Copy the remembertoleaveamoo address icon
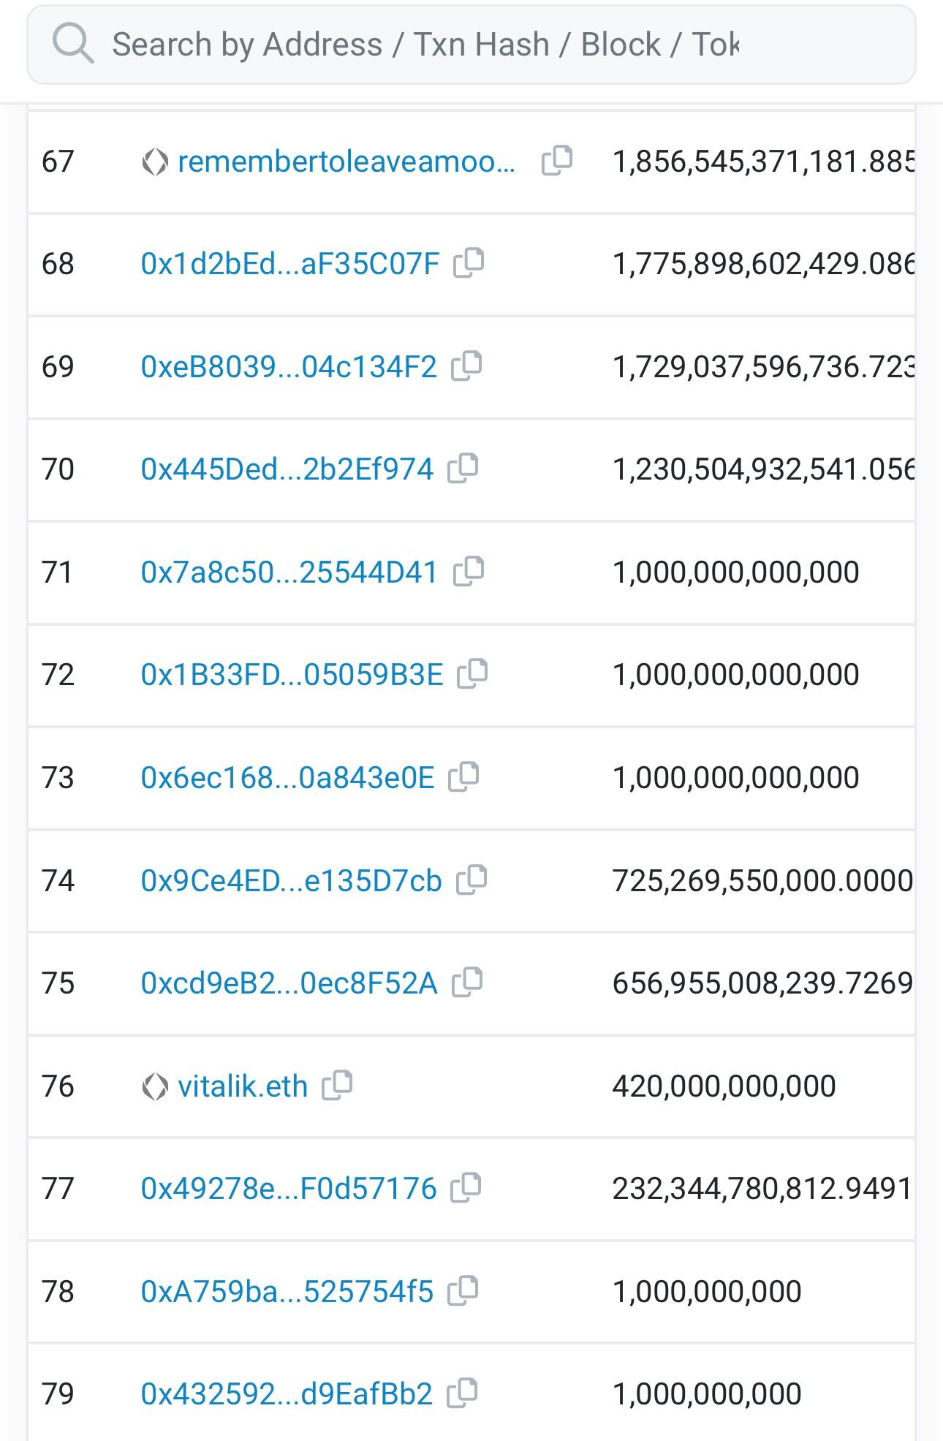The height and width of the screenshot is (1441, 943). pyautogui.click(x=556, y=161)
